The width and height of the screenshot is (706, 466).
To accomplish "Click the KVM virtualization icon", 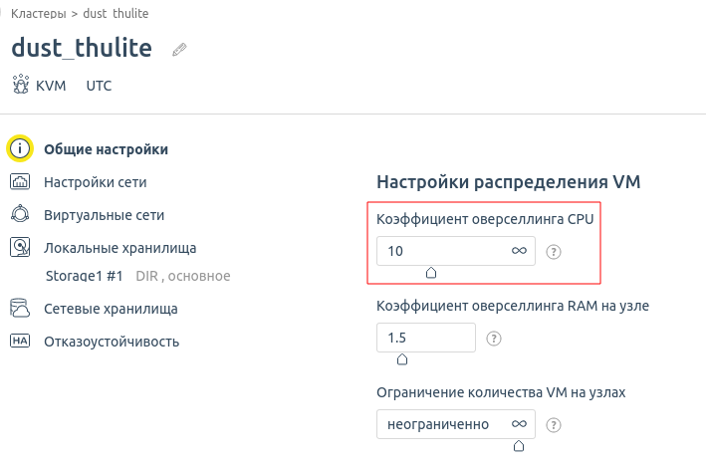I will [21, 85].
